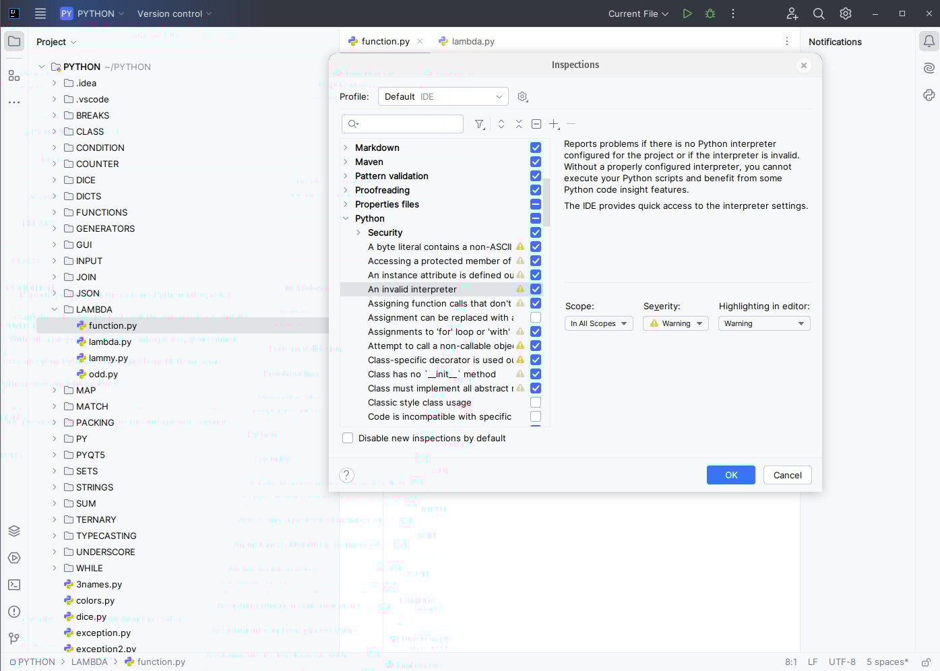Screen dimensions: 940x671
Task: Run the current file with play icon
Action: pos(687,13)
